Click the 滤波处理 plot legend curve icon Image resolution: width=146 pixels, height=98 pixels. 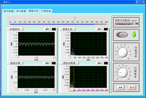point(54,63)
